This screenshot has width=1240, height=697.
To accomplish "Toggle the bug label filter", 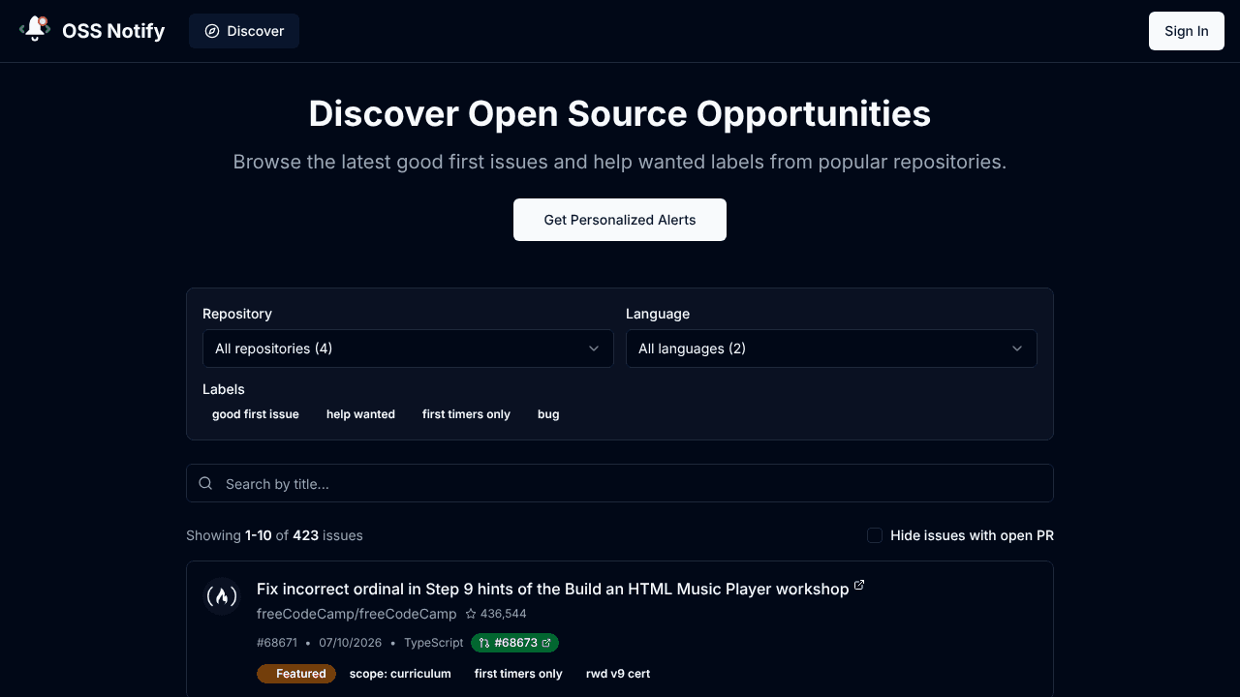I will pyautogui.click(x=548, y=414).
